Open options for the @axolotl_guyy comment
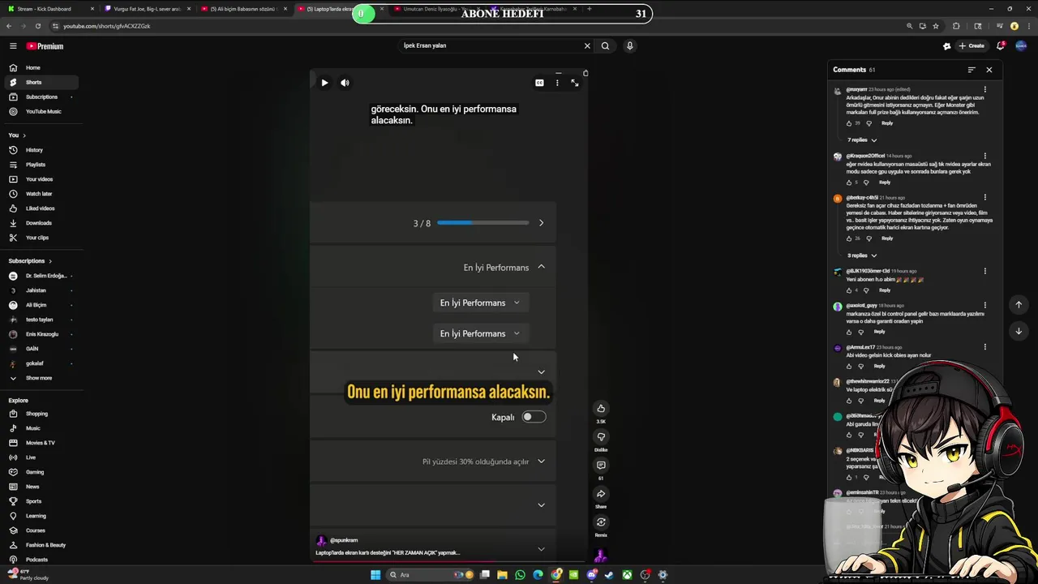This screenshot has width=1038, height=584. coord(985,306)
